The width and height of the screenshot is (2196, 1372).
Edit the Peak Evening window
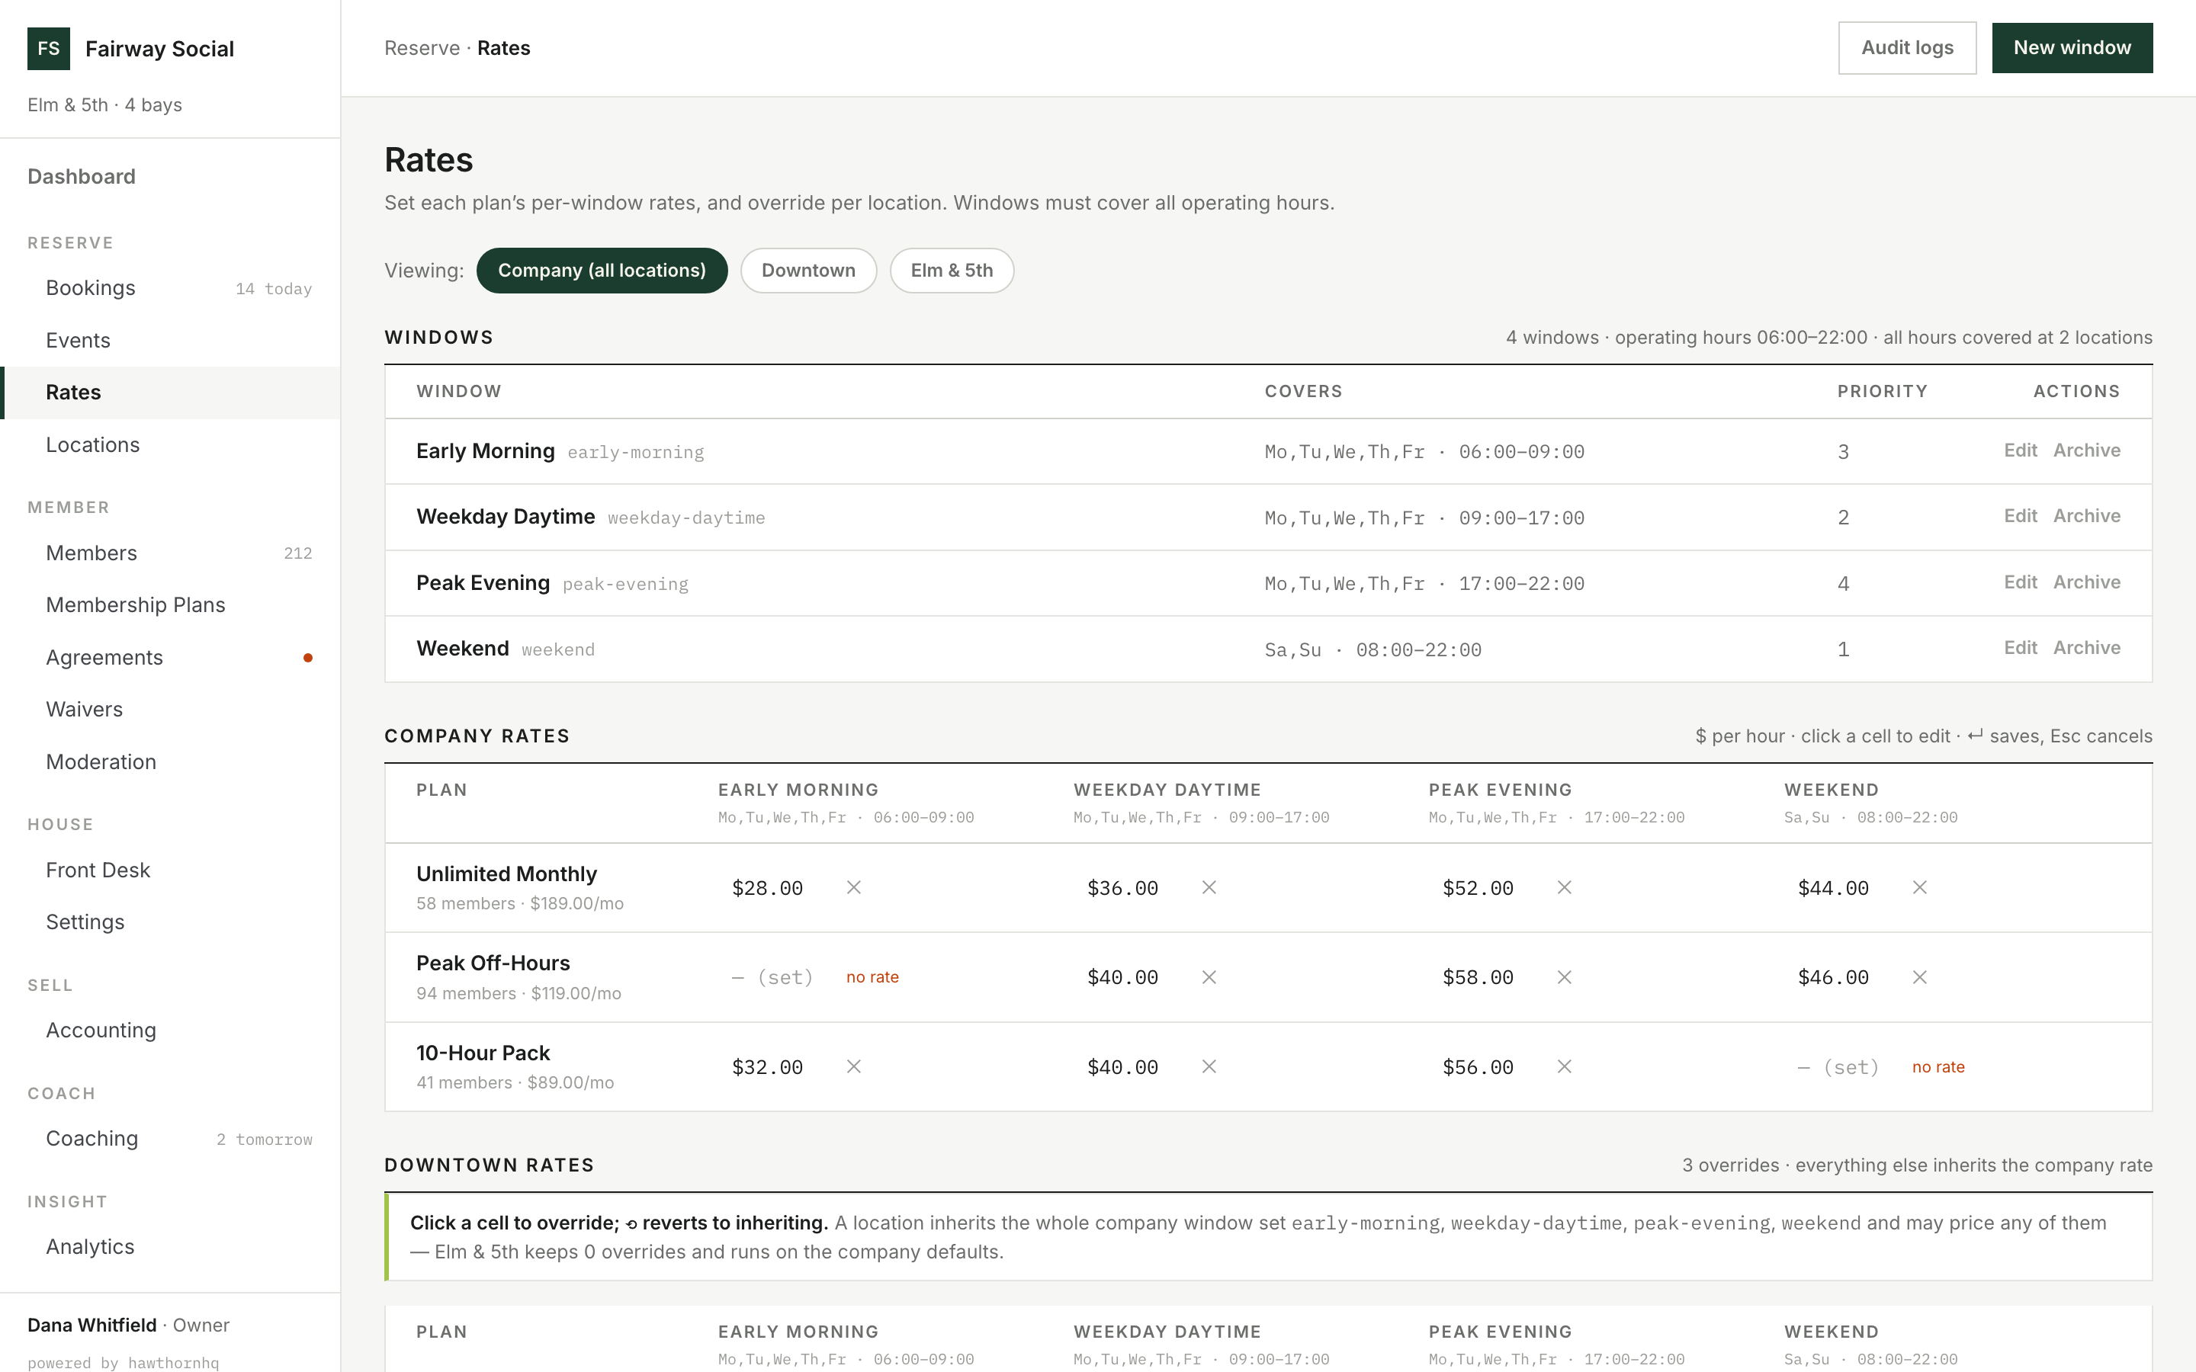point(2020,582)
